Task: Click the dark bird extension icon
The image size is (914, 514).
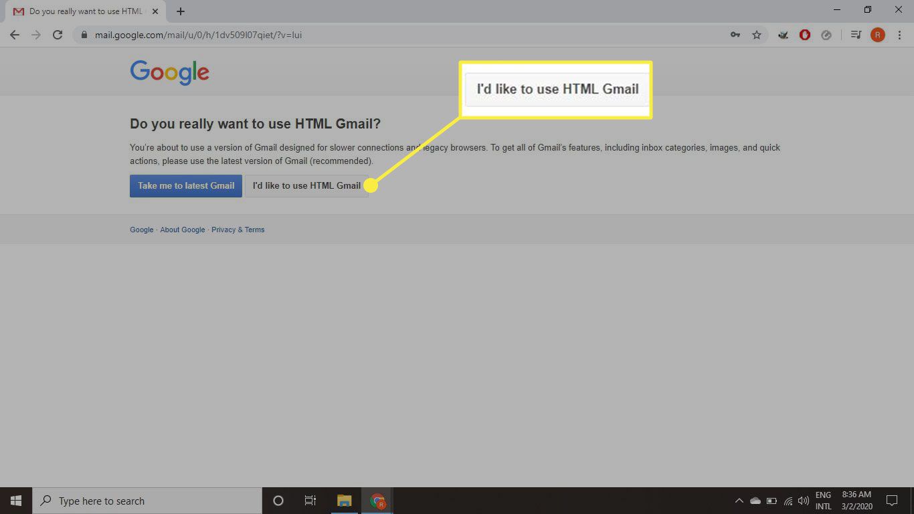Action: 783,35
